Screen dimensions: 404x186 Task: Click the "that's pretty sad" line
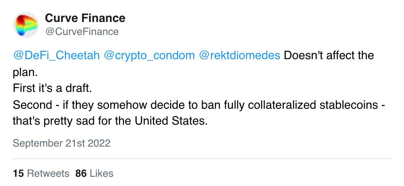(110, 121)
